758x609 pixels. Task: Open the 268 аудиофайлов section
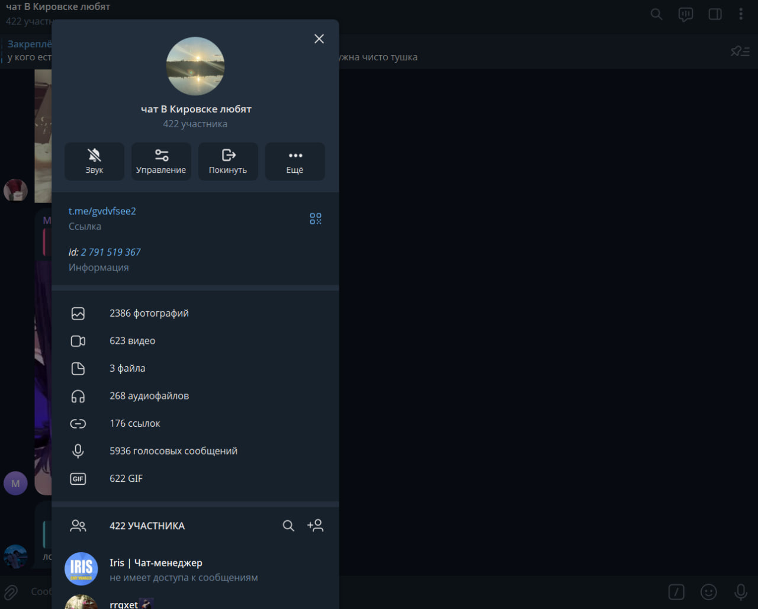[195, 396]
